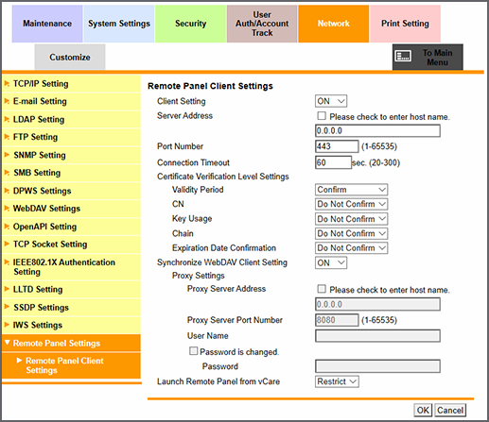Click arrow icon beside IWS Settings

click(7, 325)
